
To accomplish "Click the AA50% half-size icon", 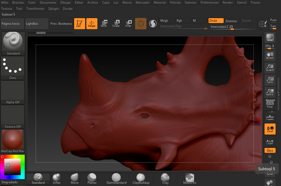I will coord(270,92).
